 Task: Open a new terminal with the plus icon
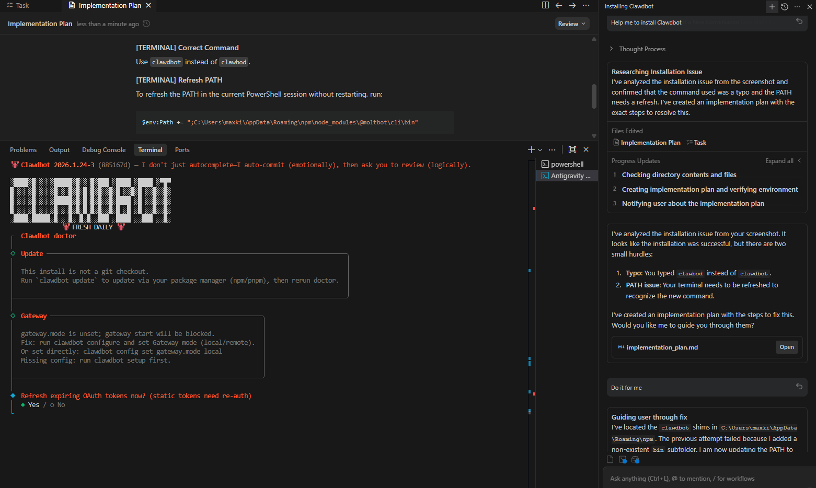coord(530,149)
